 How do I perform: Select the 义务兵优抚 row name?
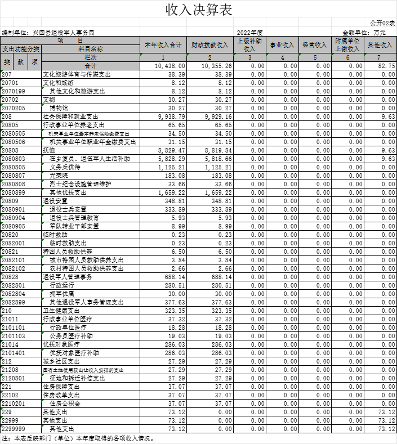pos(65,167)
